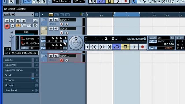Toggle global mute state in track list header

pyautogui.click(x=51, y=15)
